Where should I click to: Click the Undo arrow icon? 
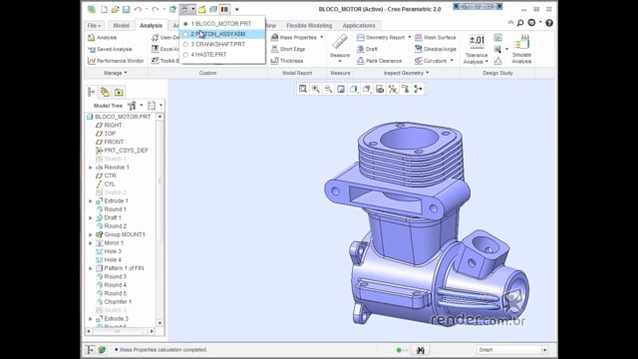(x=138, y=9)
